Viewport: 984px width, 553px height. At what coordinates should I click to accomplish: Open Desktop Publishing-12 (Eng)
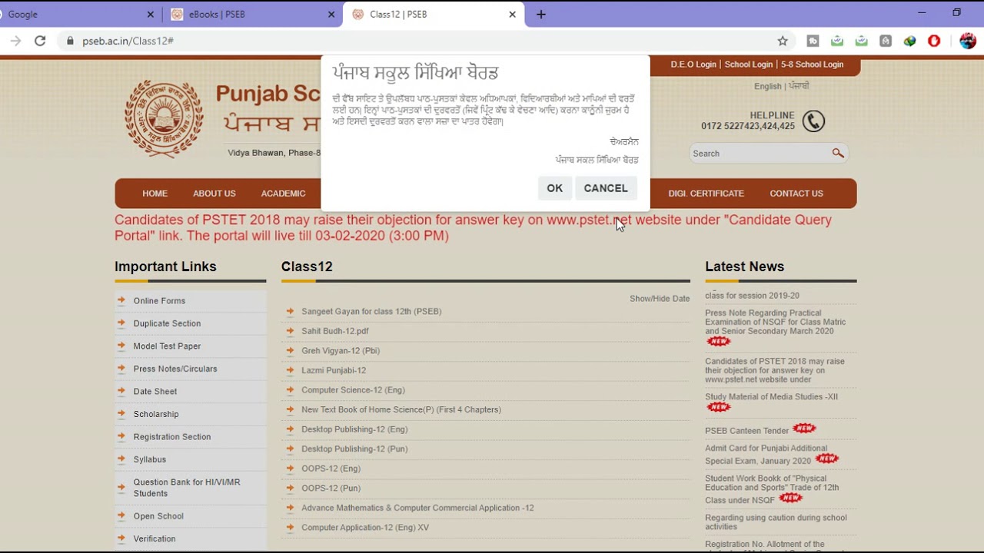point(354,429)
